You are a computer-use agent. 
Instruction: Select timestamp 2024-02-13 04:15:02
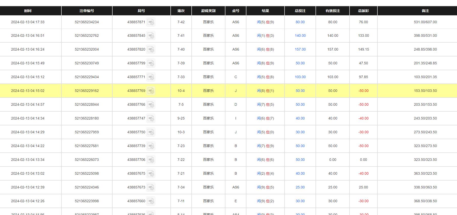28,91
